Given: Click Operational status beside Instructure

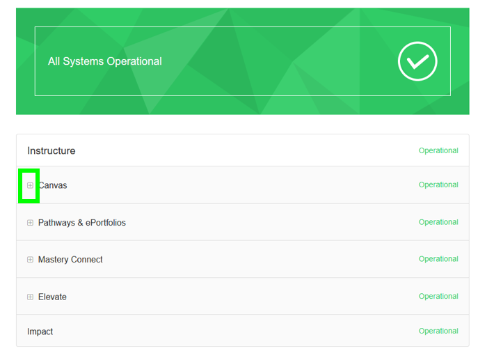Looking at the screenshot, I should [438, 150].
